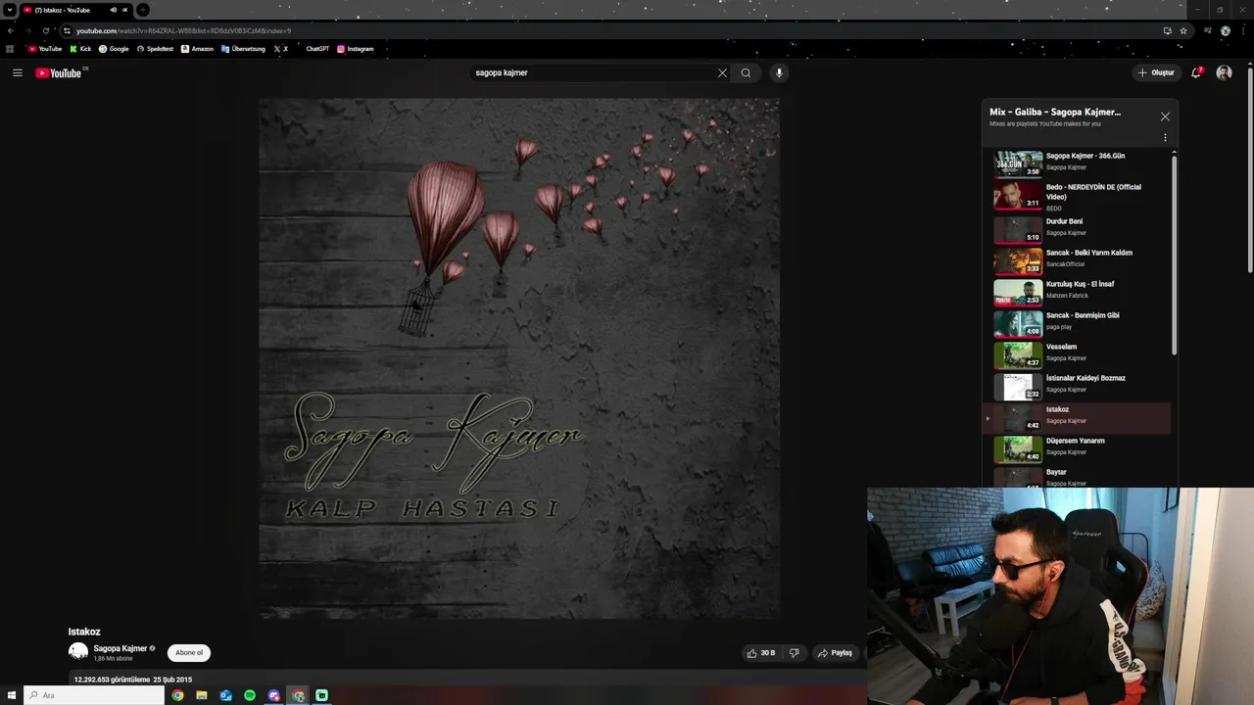This screenshot has height=705, width=1254.
Task: Share the video with Paylaş
Action: point(835,653)
